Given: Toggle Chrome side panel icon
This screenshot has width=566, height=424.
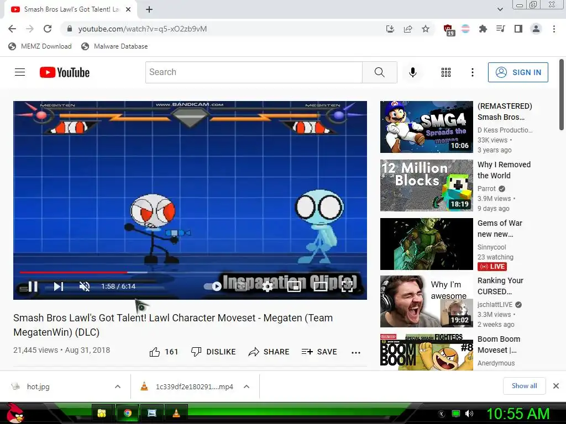Looking at the screenshot, I should (x=518, y=29).
